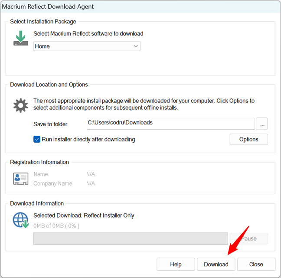
Task: Open Help for the download agent
Action: tap(176, 264)
